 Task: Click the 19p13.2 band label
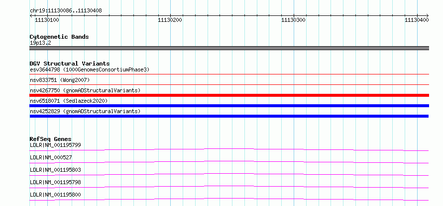coord(40,43)
